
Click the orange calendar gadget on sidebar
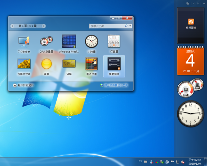click(190, 61)
